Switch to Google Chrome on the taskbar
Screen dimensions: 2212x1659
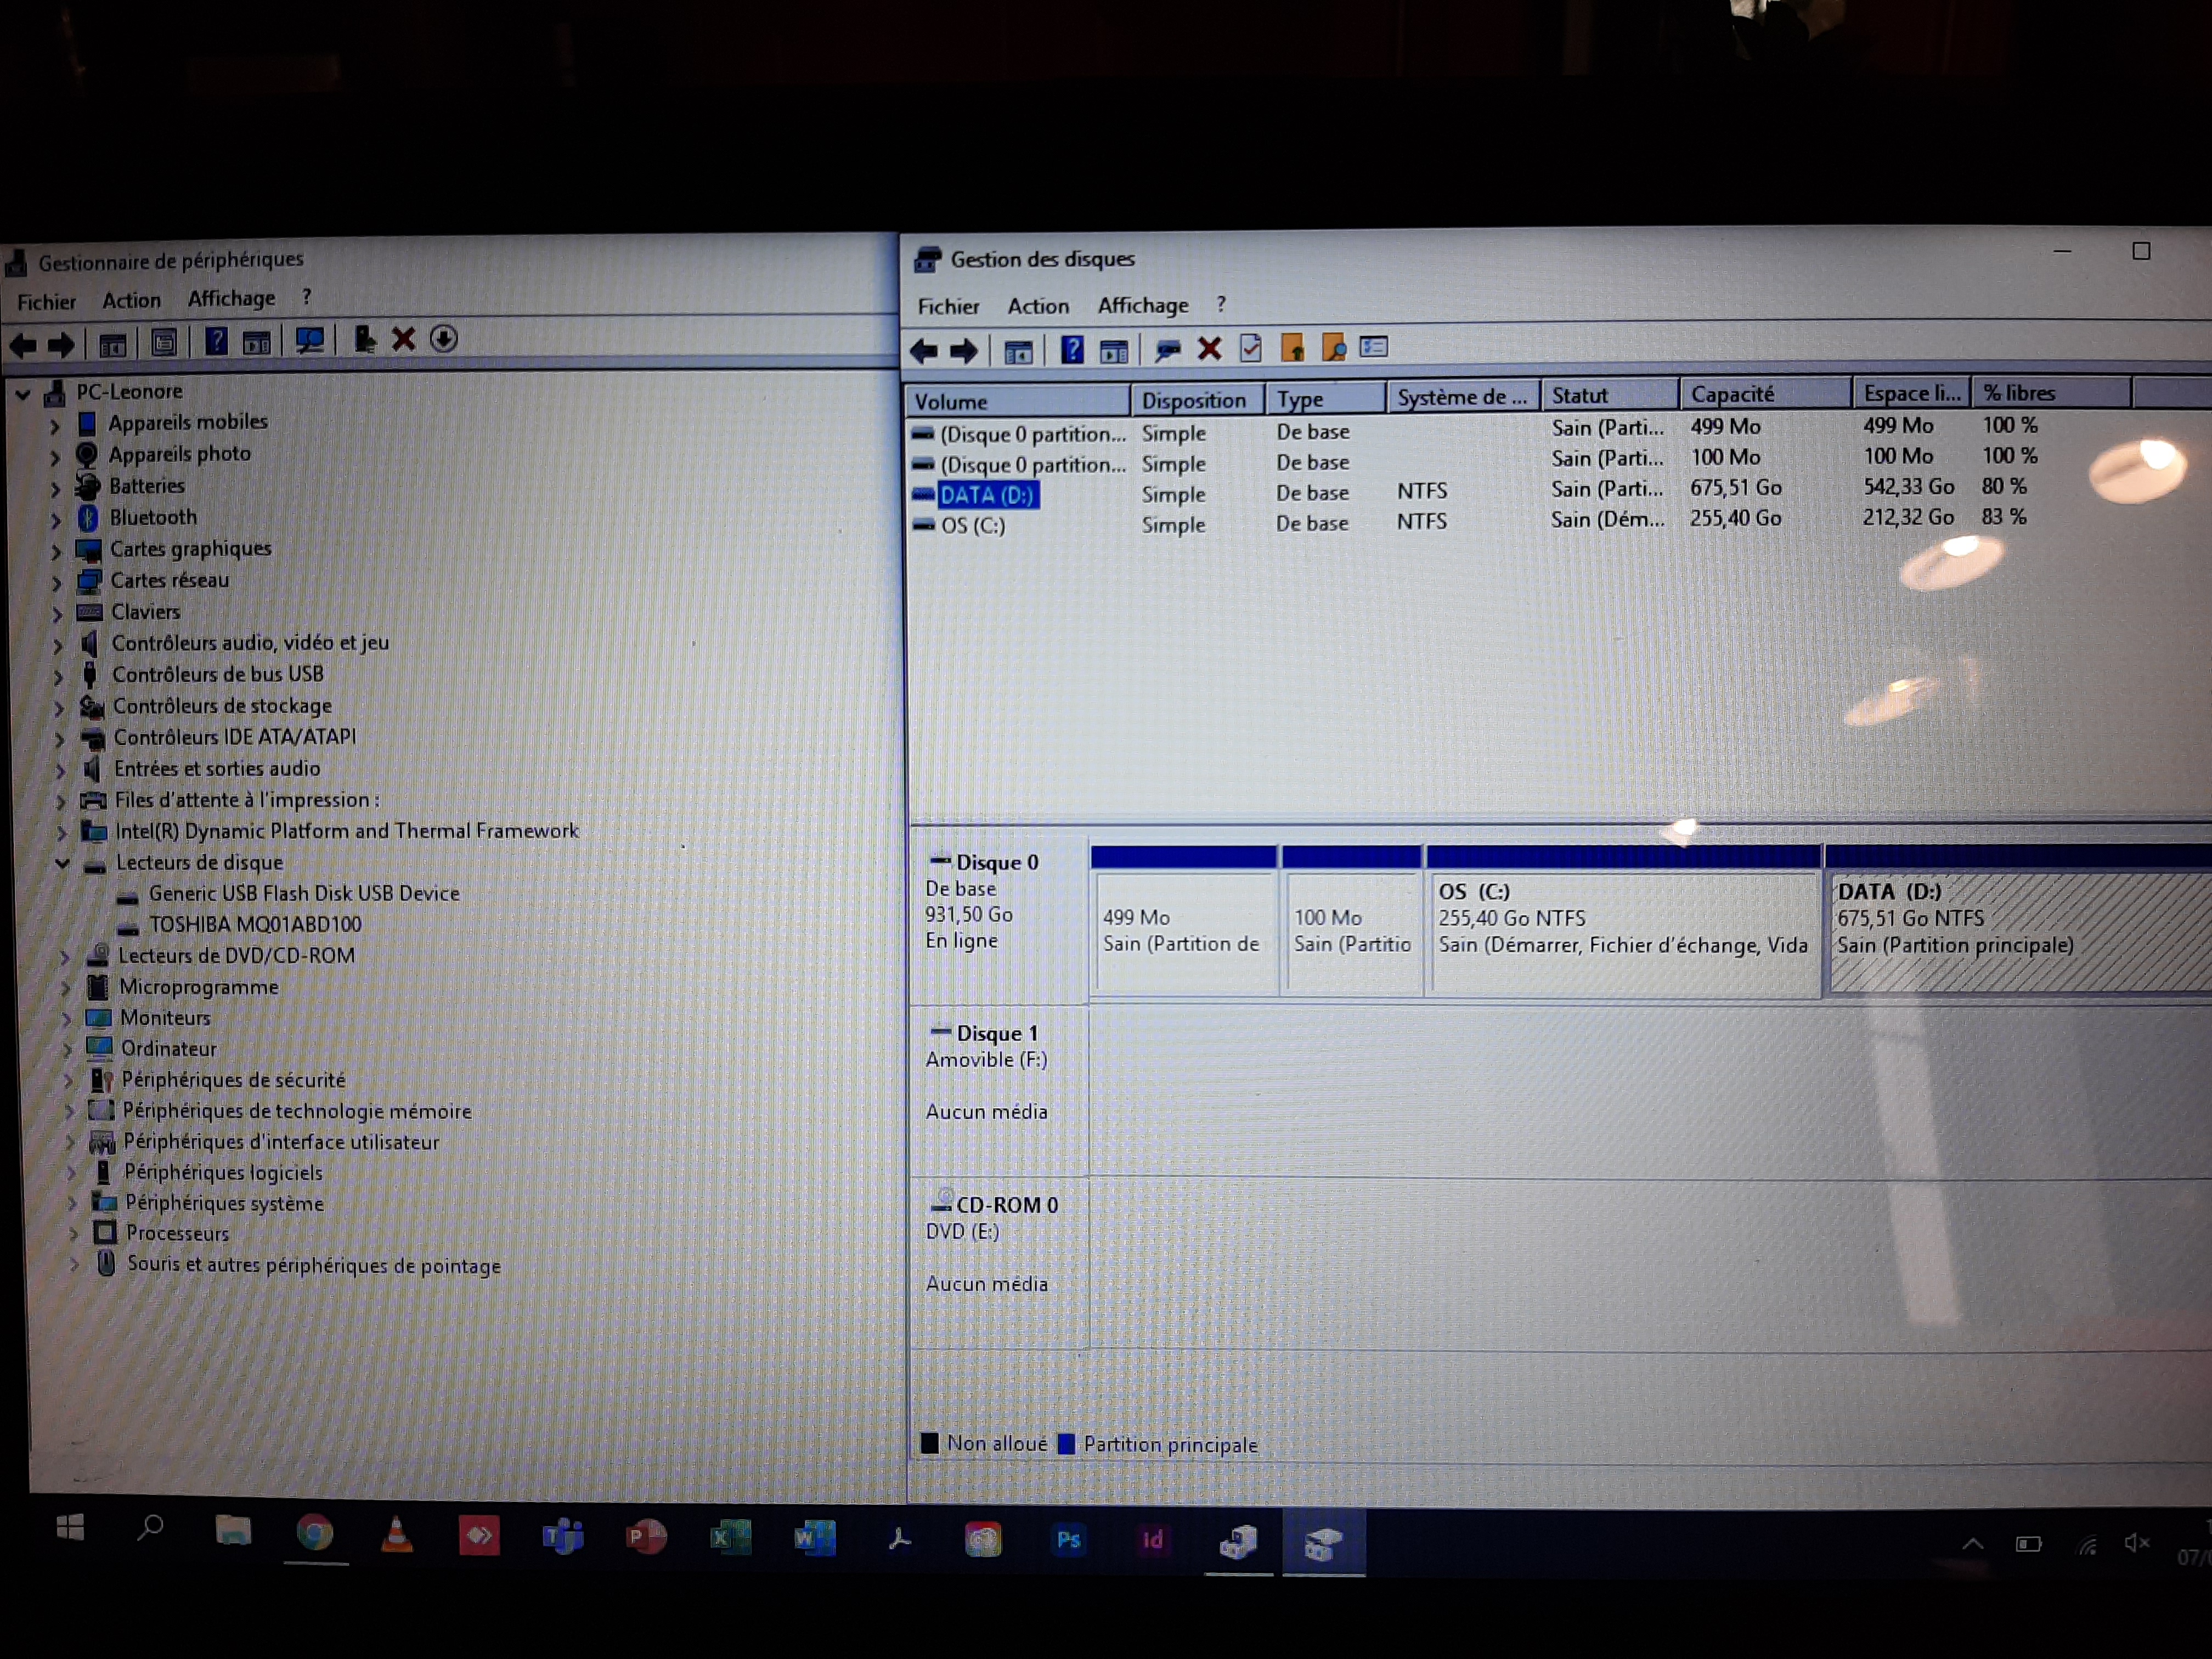click(315, 1533)
